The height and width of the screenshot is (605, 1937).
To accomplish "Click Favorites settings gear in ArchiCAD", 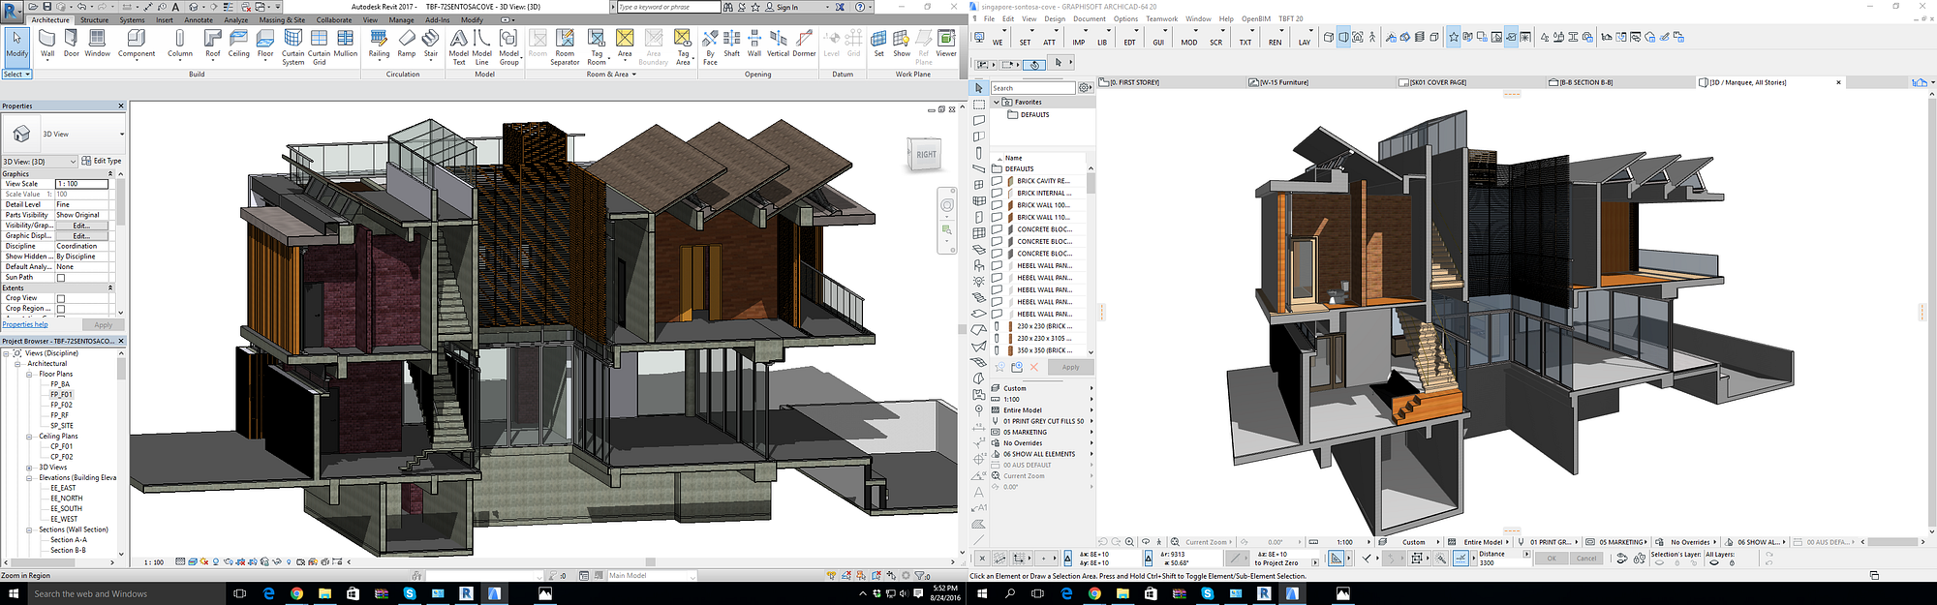I will (x=1085, y=88).
